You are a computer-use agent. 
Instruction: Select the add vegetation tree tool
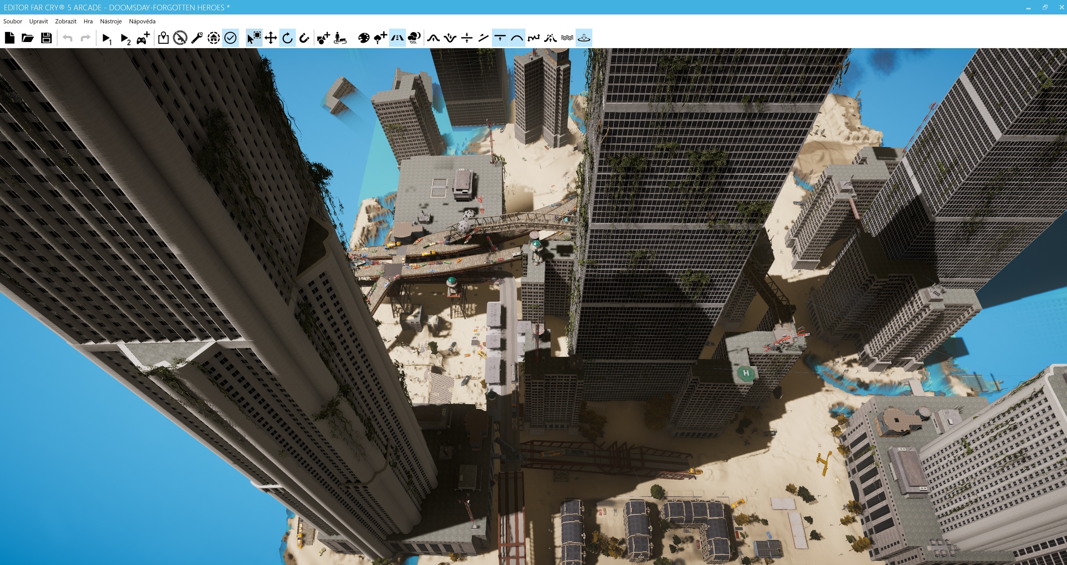380,38
